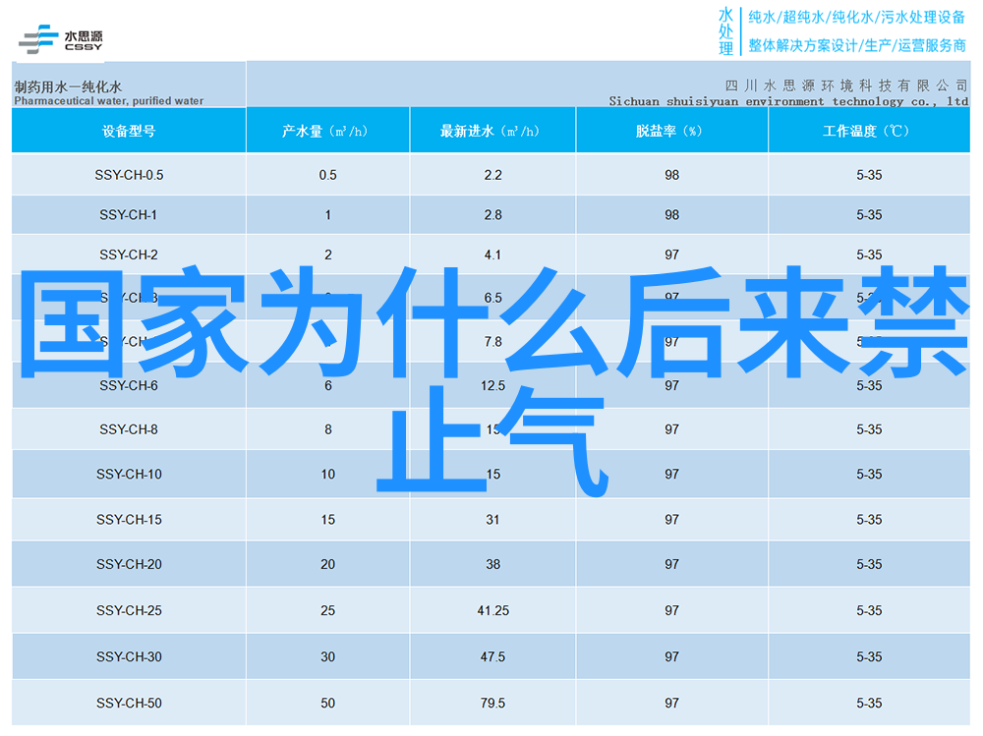Click water output '25' in SSY-CH-25 row
Image resolution: width=983 pixels, height=736 pixels.
tap(328, 610)
